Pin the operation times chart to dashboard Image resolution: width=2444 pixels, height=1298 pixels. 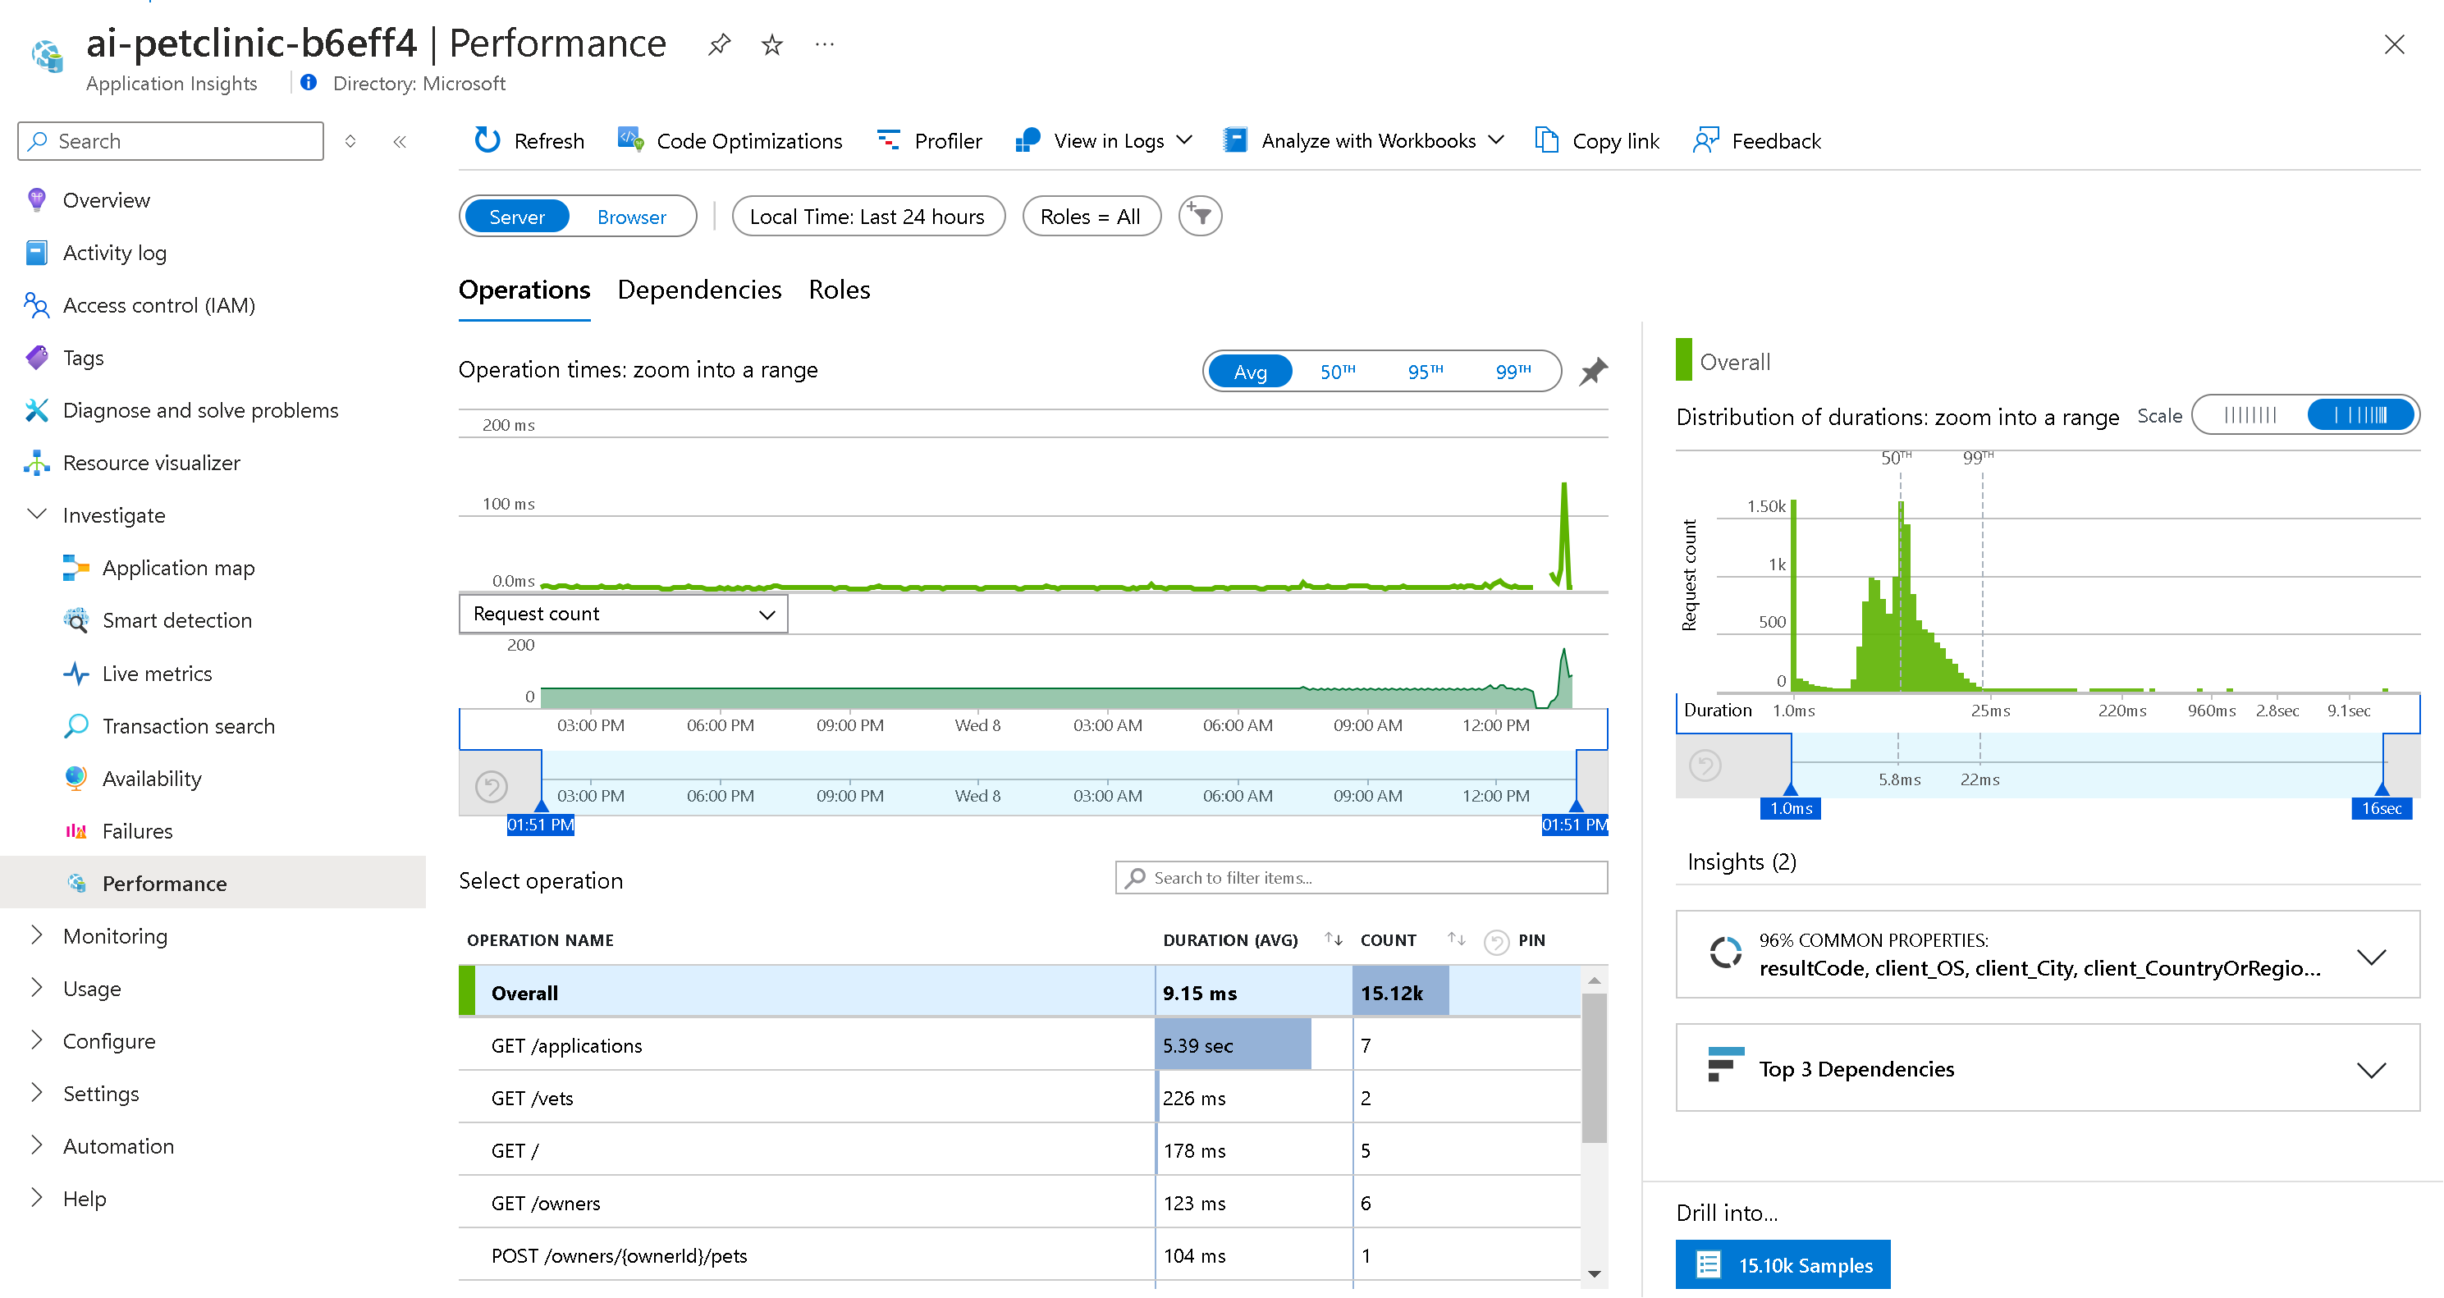[1593, 371]
